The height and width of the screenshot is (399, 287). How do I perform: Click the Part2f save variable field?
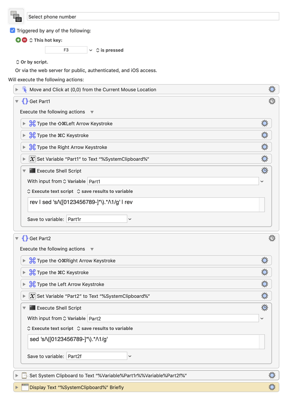click(x=96, y=356)
